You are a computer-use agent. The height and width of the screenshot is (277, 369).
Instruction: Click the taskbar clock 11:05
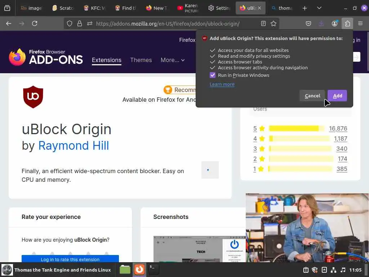click(355, 270)
